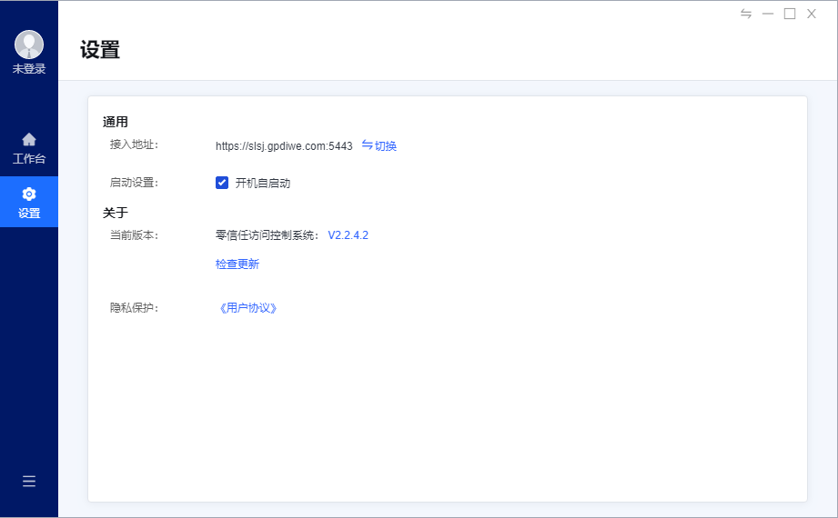838x518 pixels.
Task: Maximize the window
Action: [x=790, y=14]
